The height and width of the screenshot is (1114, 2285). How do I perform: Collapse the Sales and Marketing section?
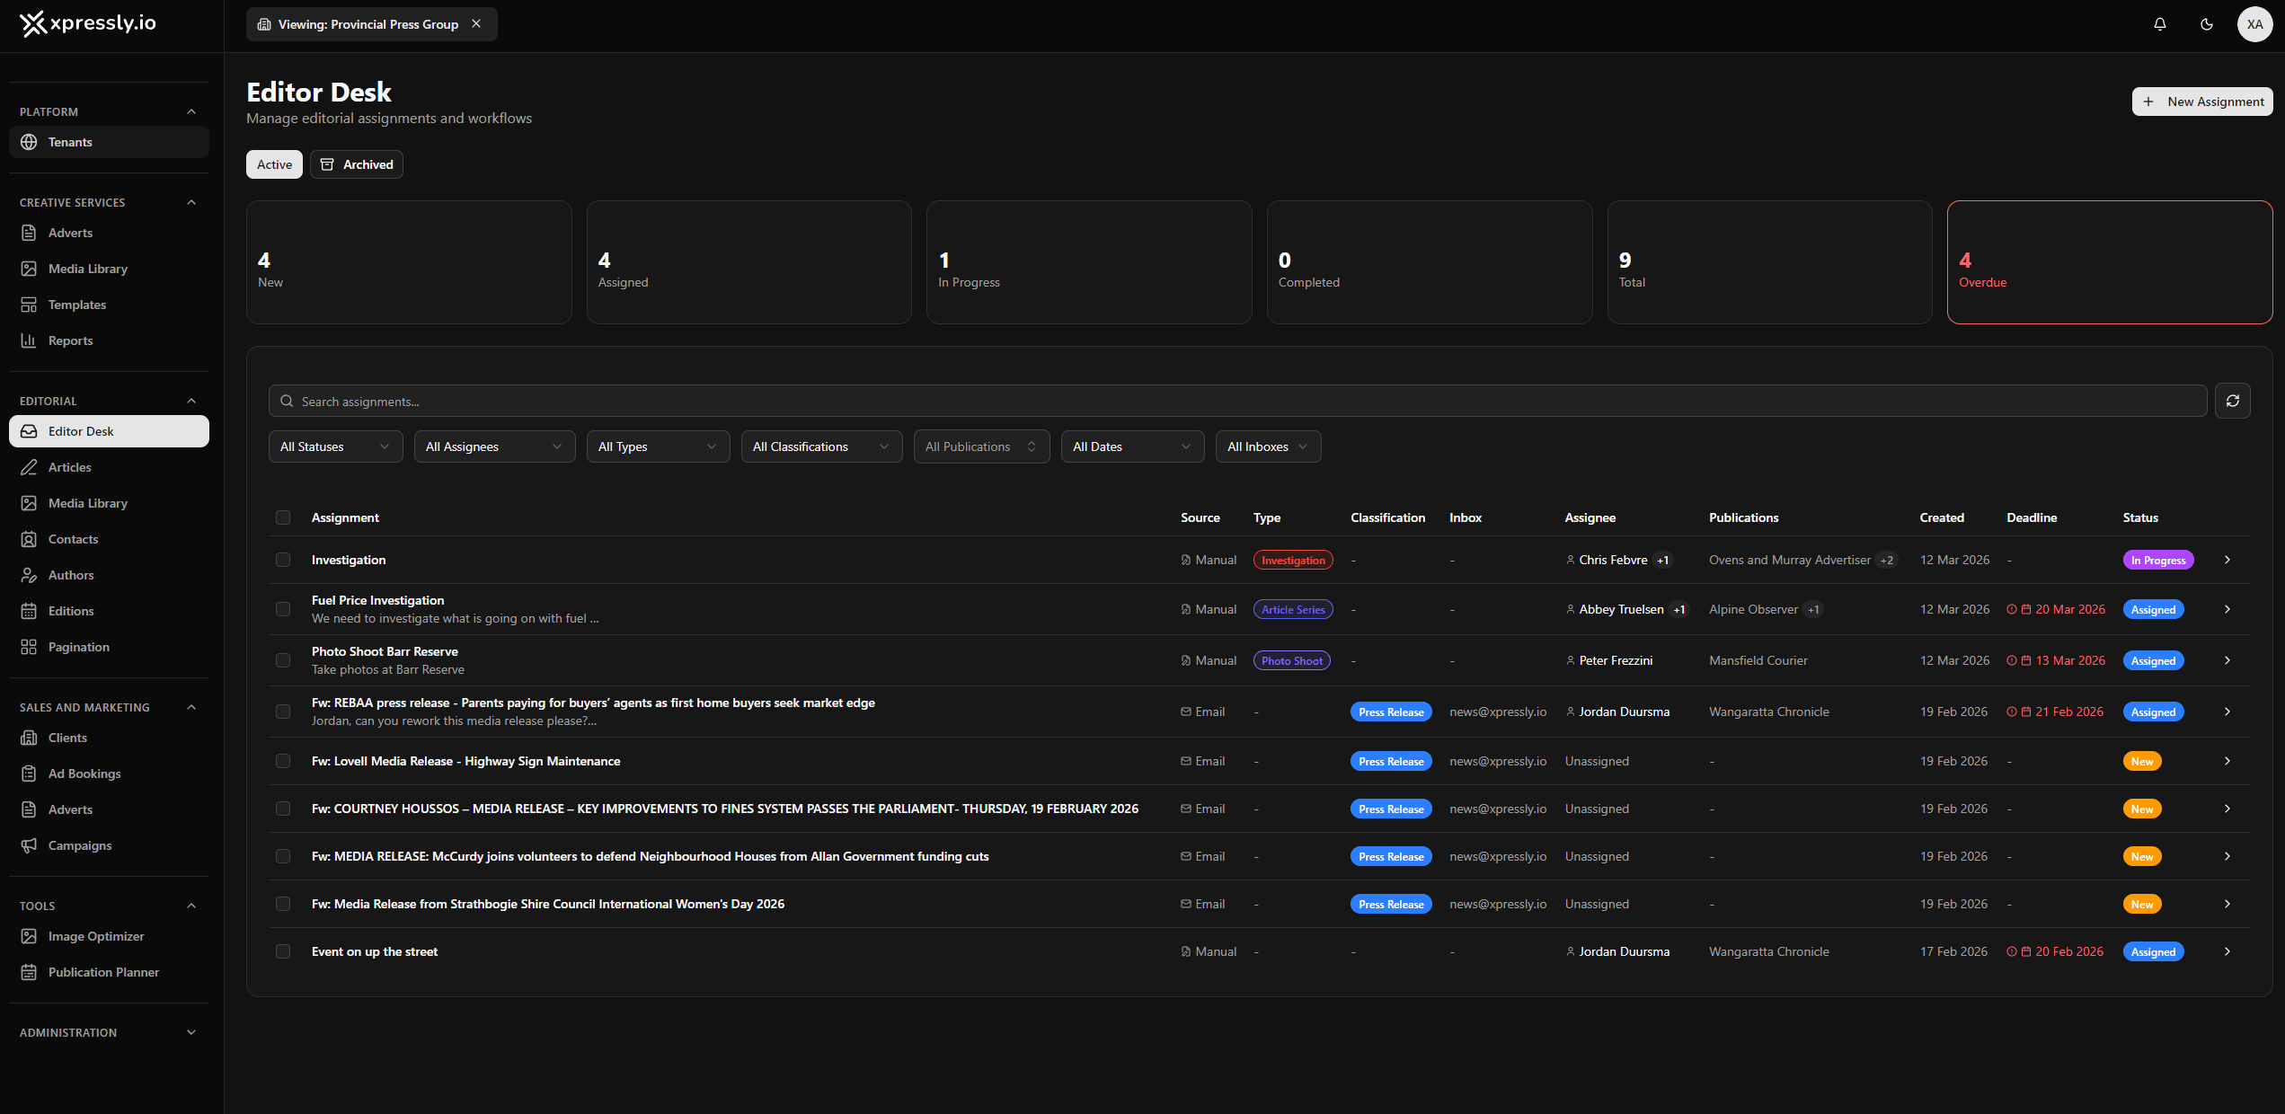(x=190, y=707)
